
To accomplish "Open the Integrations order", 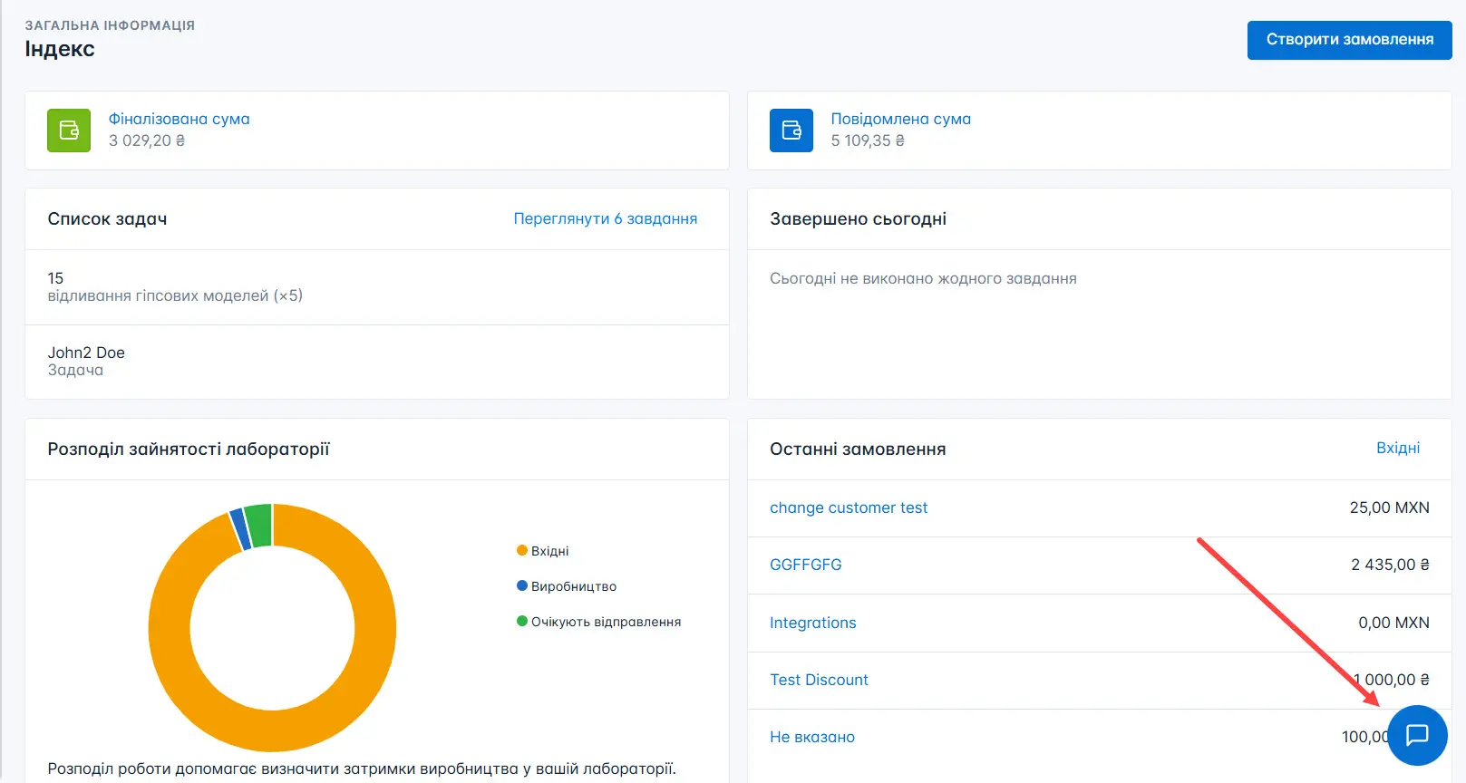I will coord(812,623).
